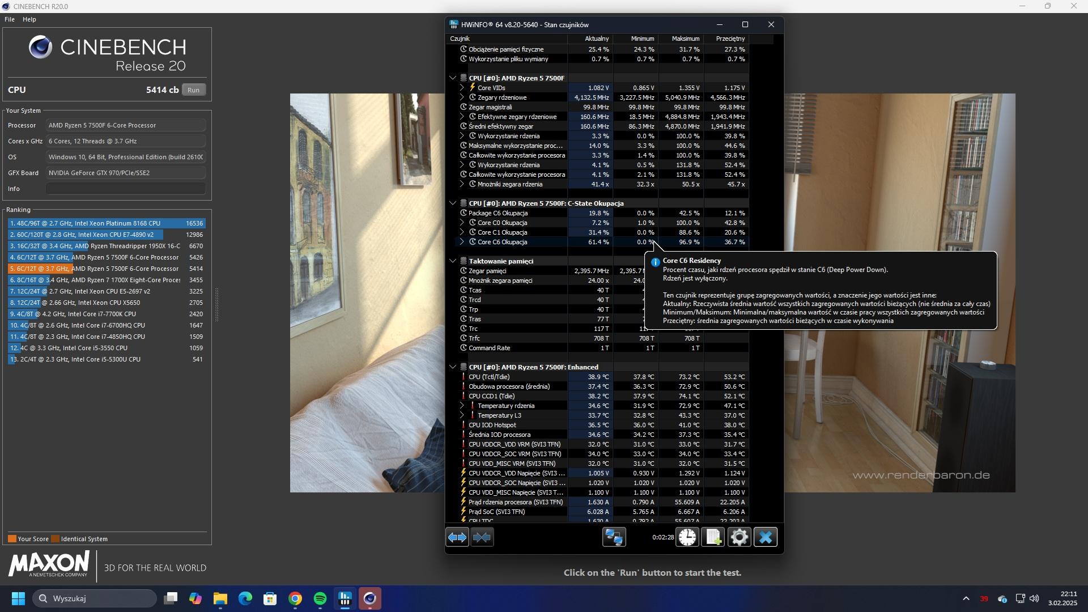Start logging with the sheet-plus icon
1088x612 pixels.
(713, 537)
